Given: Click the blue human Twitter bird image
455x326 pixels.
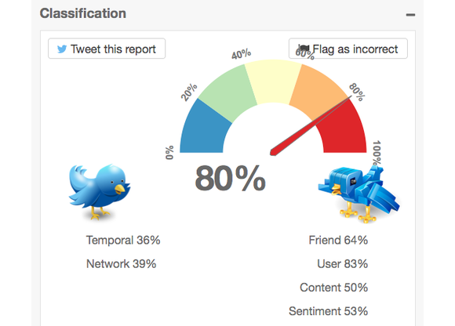Looking at the screenshot, I should (x=100, y=192).
